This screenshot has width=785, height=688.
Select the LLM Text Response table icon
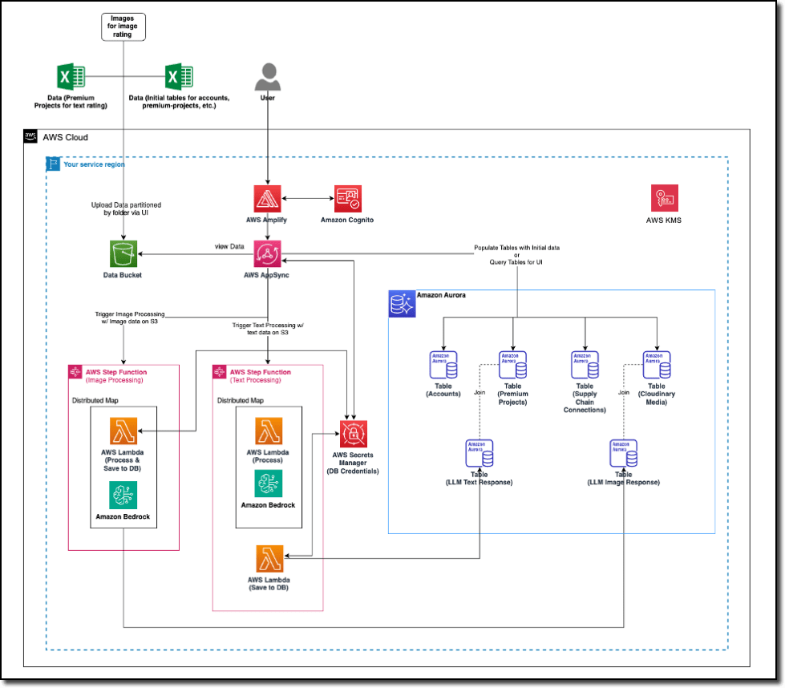click(479, 454)
